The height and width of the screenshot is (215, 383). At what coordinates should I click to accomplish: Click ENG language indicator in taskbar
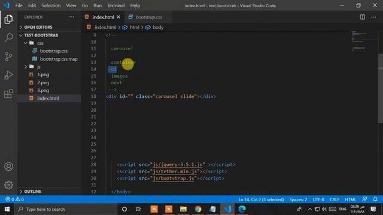point(342,209)
